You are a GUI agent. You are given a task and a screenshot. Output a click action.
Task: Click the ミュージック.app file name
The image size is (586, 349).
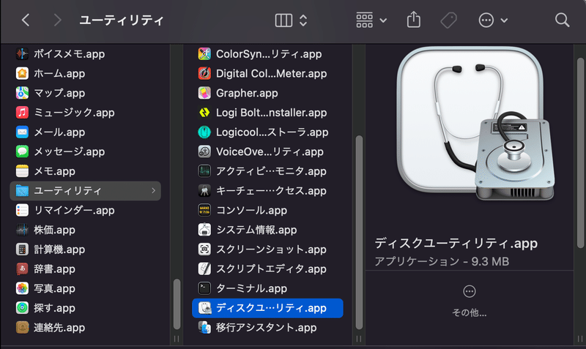pyautogui.click(x=75, y=113)
